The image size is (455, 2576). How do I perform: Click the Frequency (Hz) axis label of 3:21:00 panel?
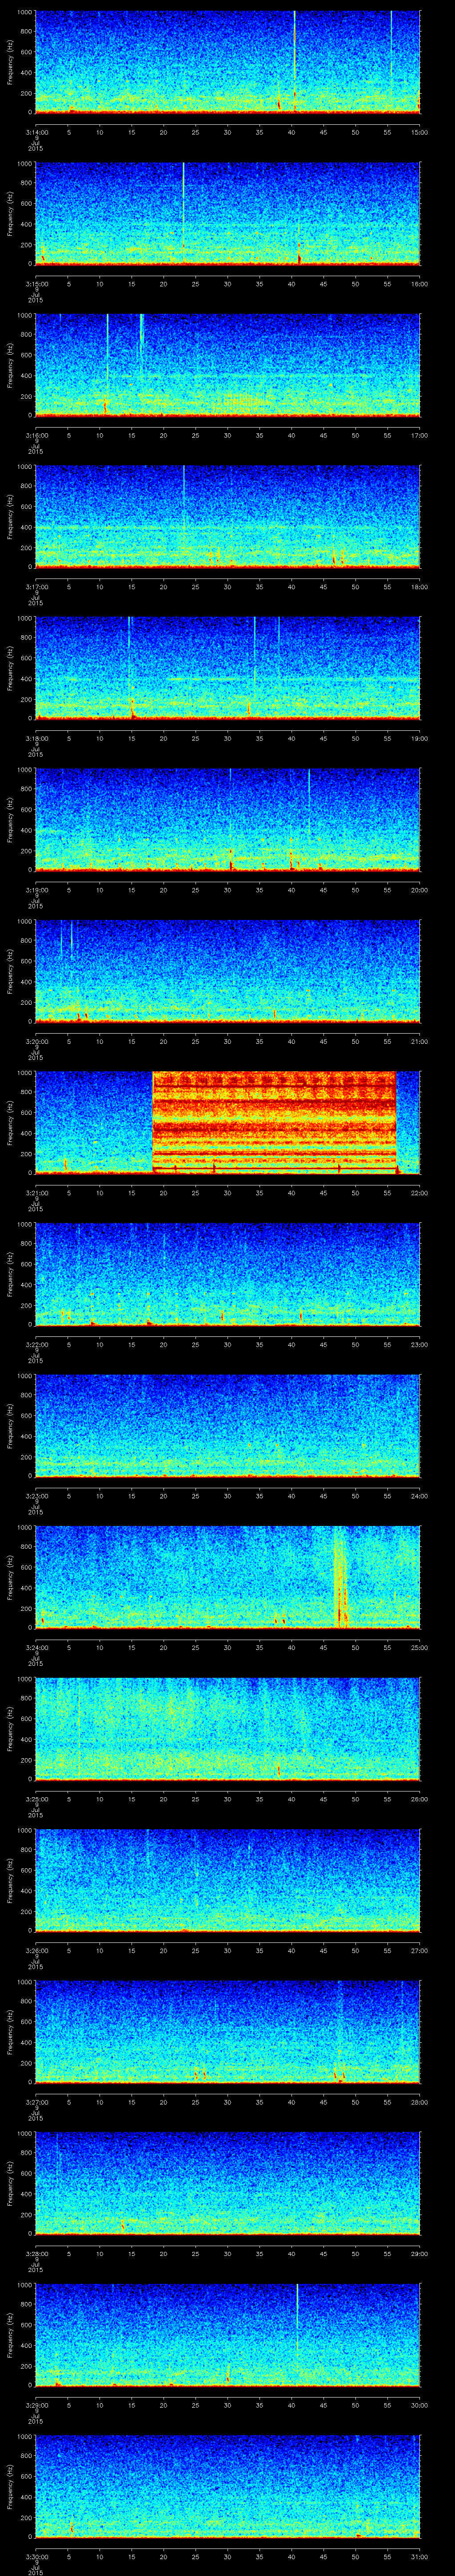coord(10,1122)
